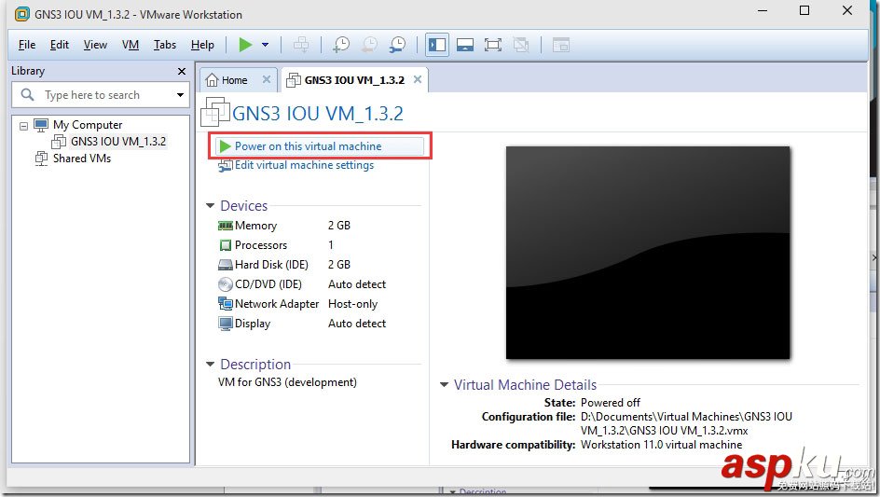Switch to the Home tab
880x497 pixels.
click(234, 80)
